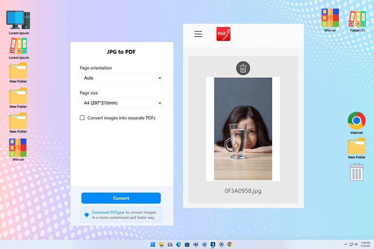
Task: Open the Page size A4 dropdown
Action: (x=121, y=103)
